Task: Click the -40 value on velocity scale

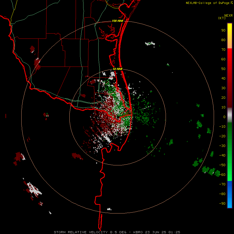Action: coord(222,155)
